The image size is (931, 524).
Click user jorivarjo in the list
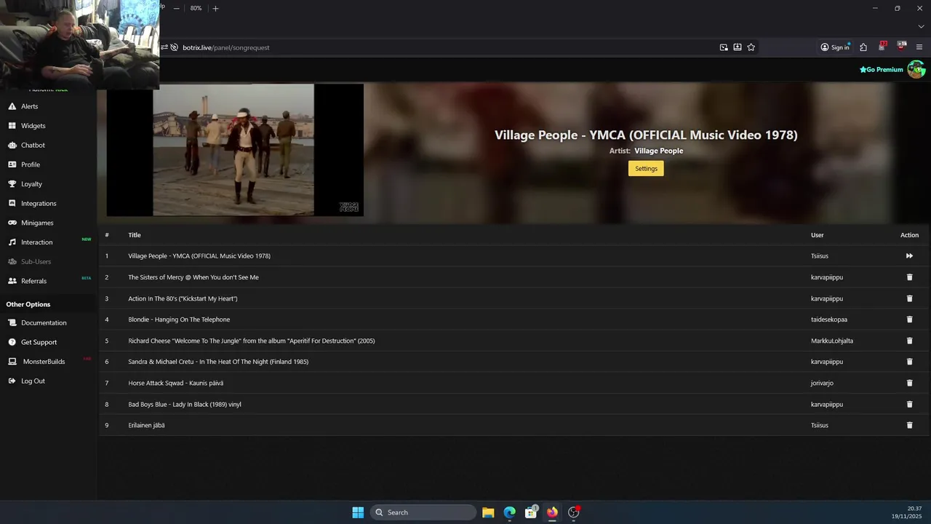(x=822, y=383)
